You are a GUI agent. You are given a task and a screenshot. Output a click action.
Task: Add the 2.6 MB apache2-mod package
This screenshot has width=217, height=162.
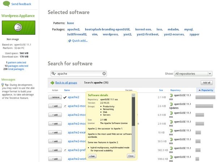[x=55, y=106]
